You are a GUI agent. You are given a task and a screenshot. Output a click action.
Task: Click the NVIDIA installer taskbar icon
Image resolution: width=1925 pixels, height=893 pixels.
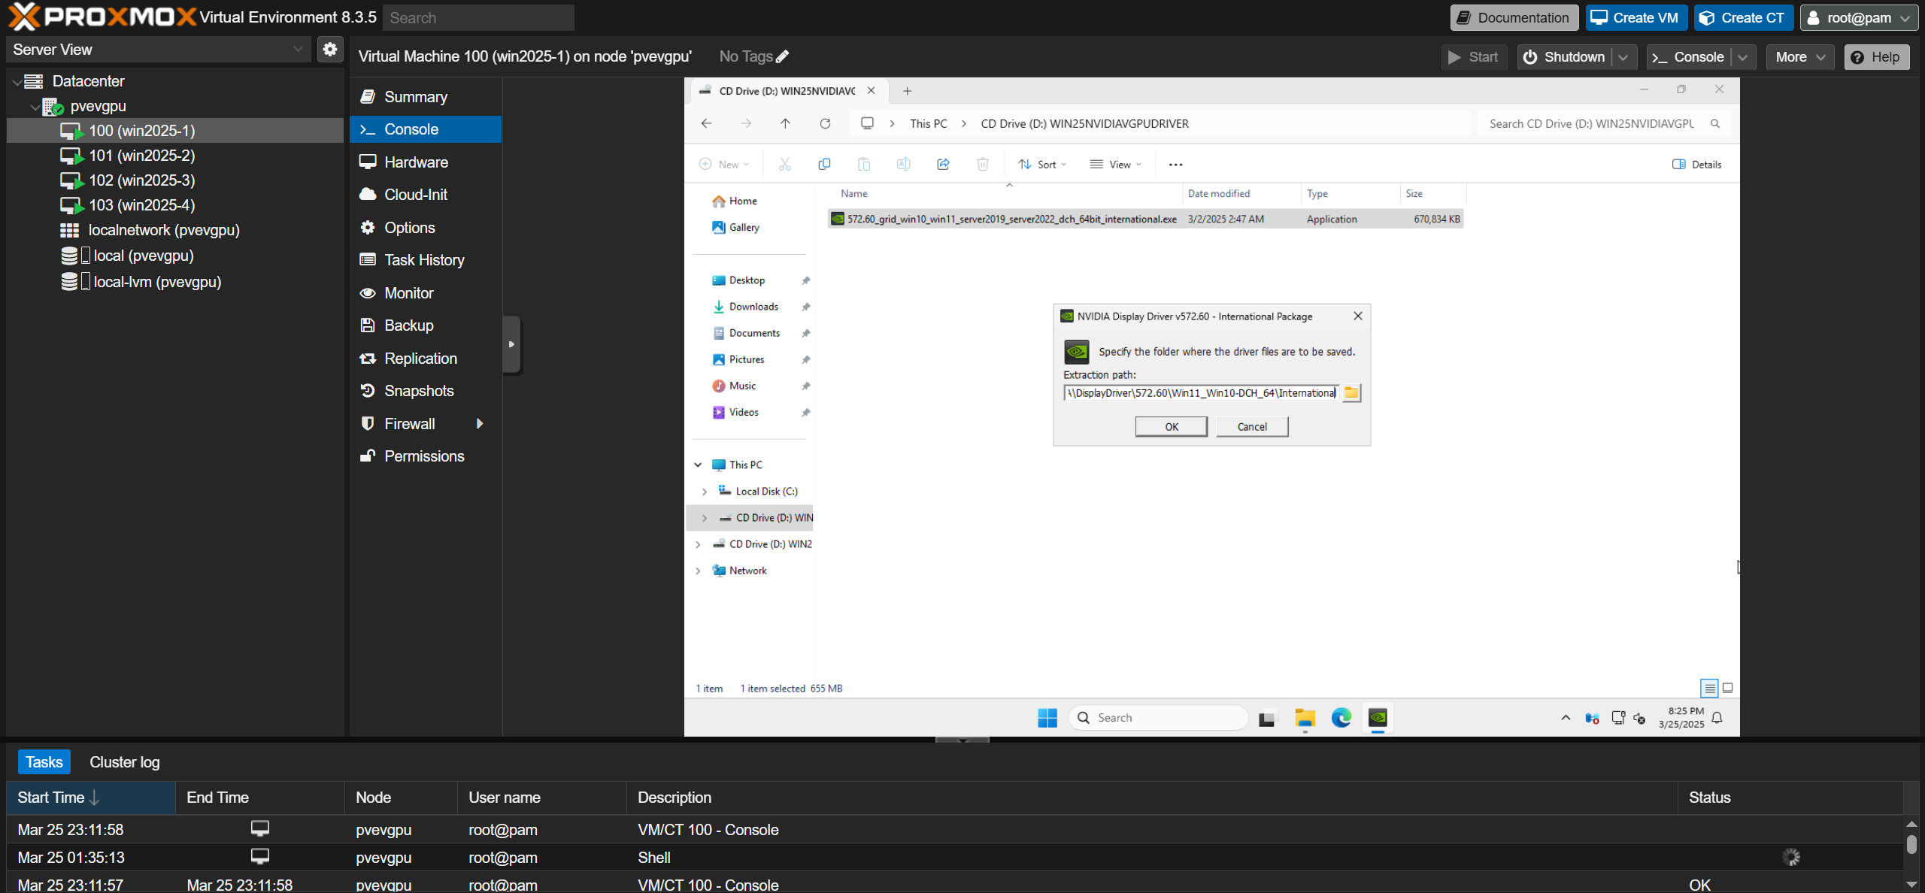point(1378,718)
